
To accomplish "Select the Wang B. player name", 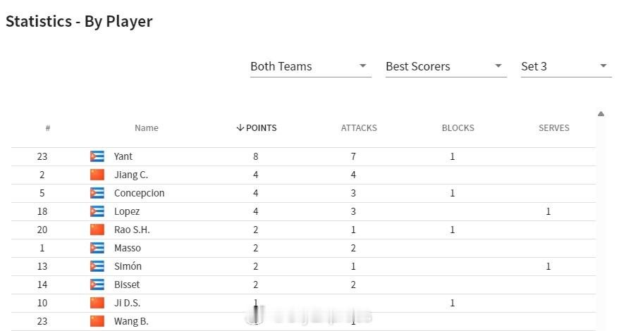I will (131, 321).
